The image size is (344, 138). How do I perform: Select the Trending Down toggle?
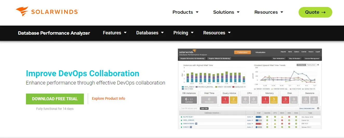[x=311, y=65]
